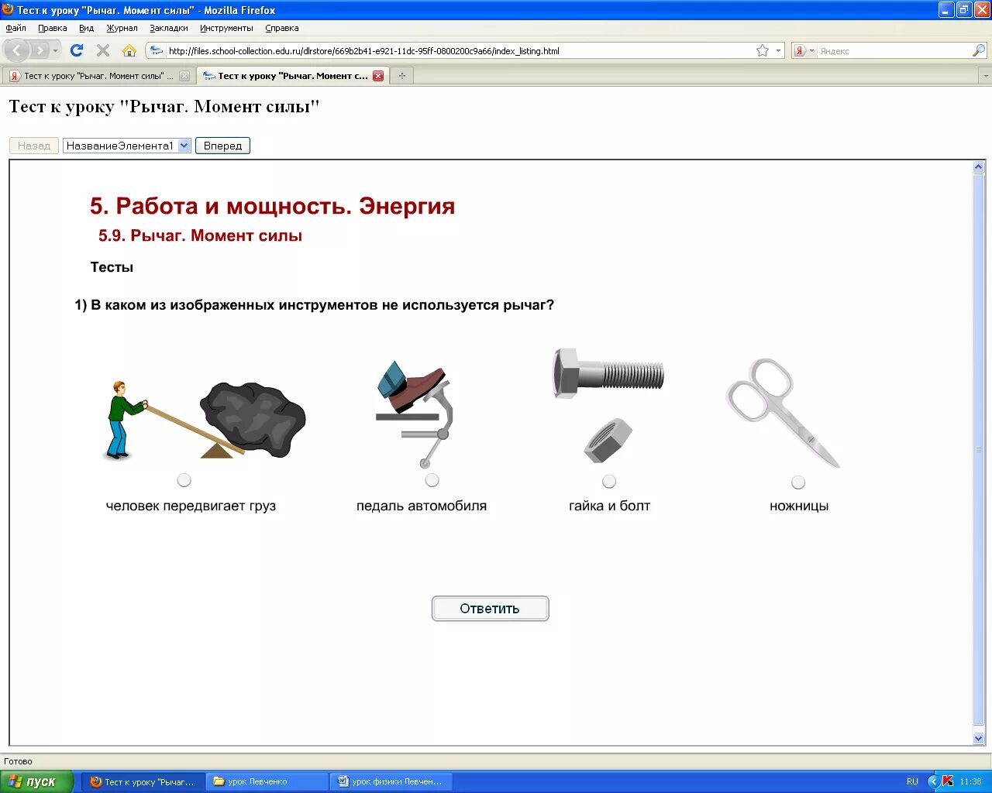
Task: Click the browser Back arrow button
Action: point(17,50)
